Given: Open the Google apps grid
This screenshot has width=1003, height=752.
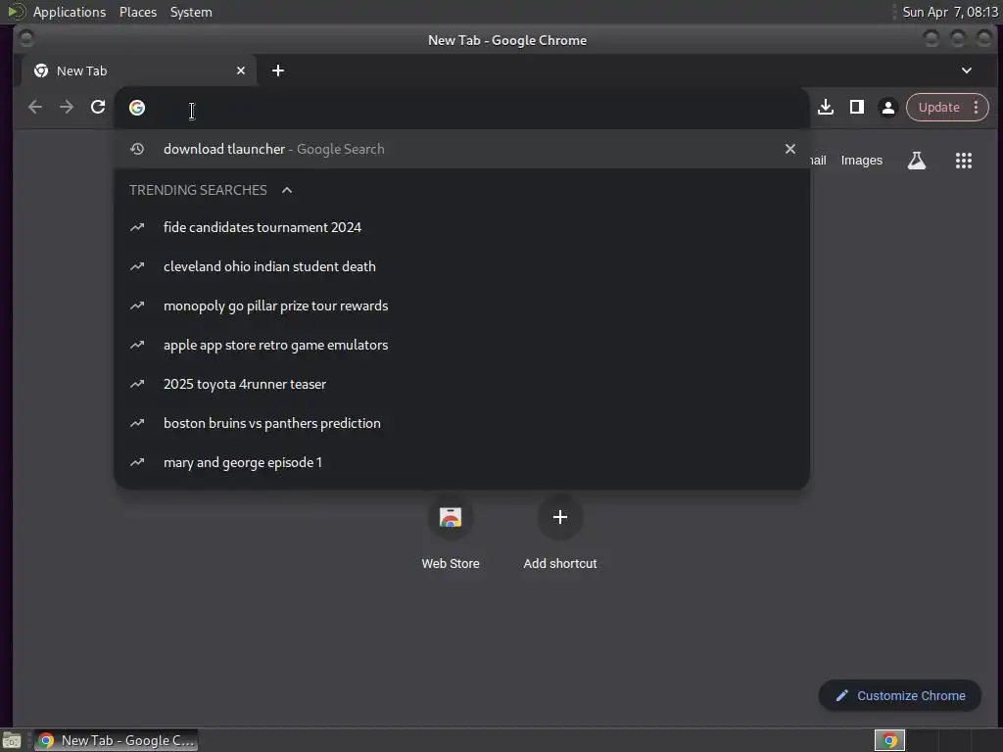Looking at the screenshot, I should (964, 161).
